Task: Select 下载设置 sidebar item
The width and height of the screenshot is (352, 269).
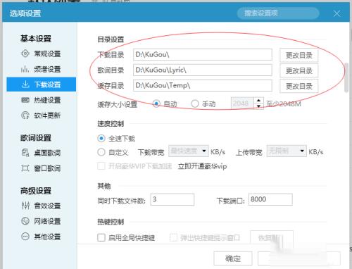Action: [x=41, y=85]
